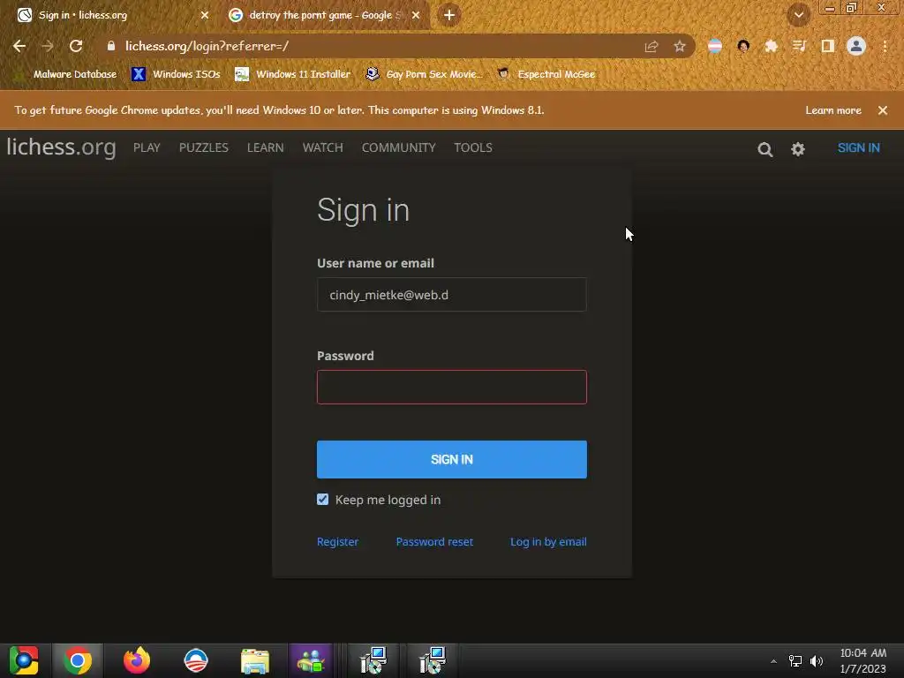View site info via the lock icon
The width and height of the screenshot is (904, 678).
point(111,46)
